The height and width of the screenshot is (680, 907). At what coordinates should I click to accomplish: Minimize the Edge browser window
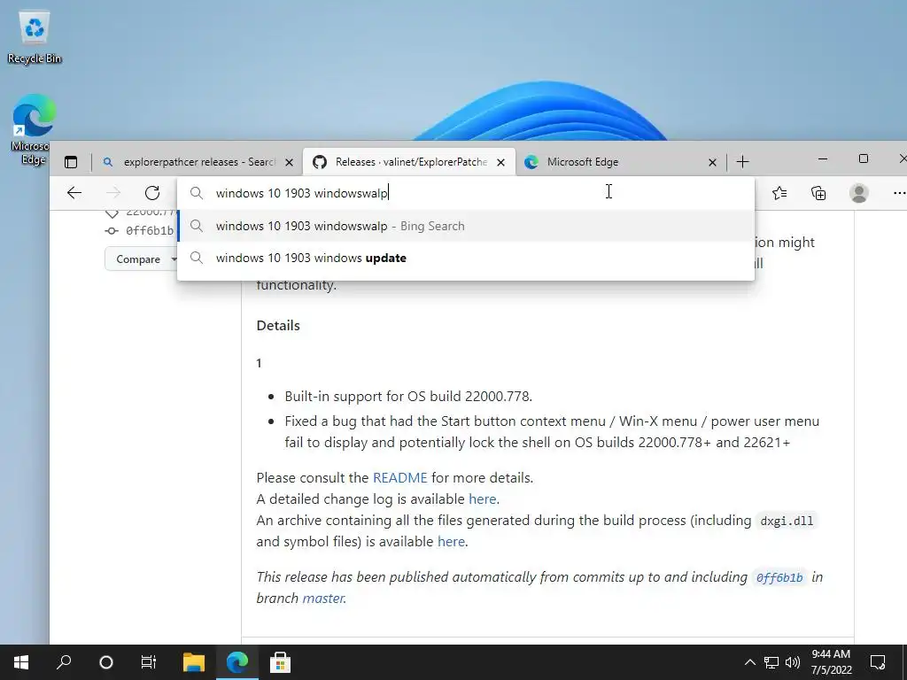pos(823,158)
